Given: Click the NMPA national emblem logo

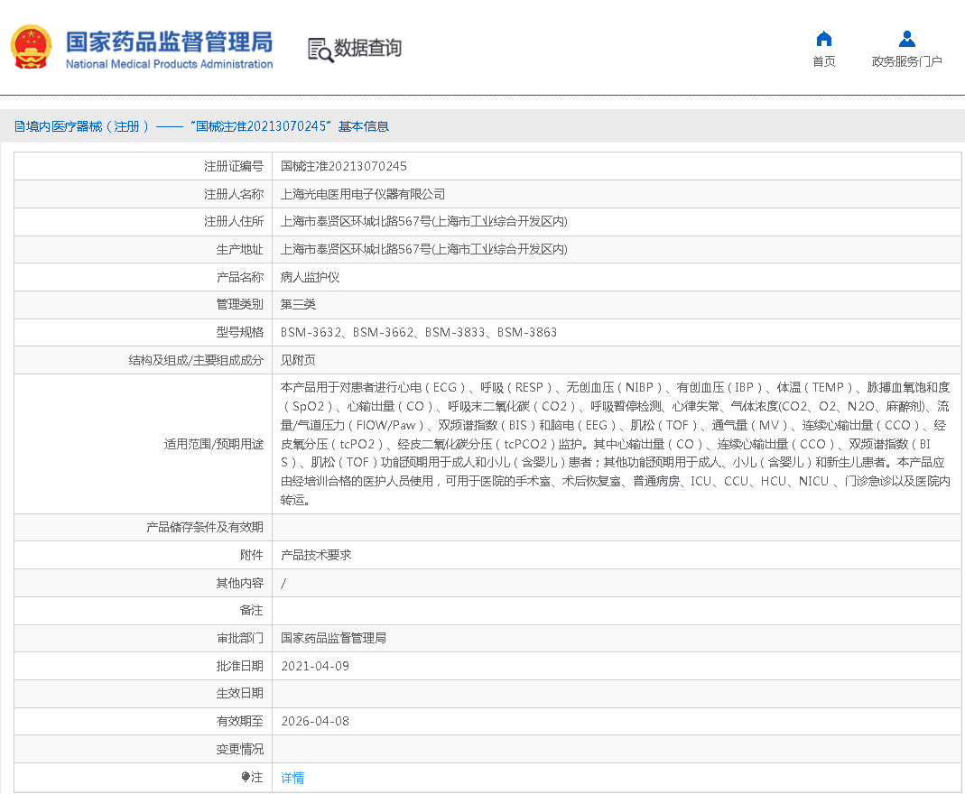Looking at the screenshot, I should pyautogui.click(x=32, y=43).
